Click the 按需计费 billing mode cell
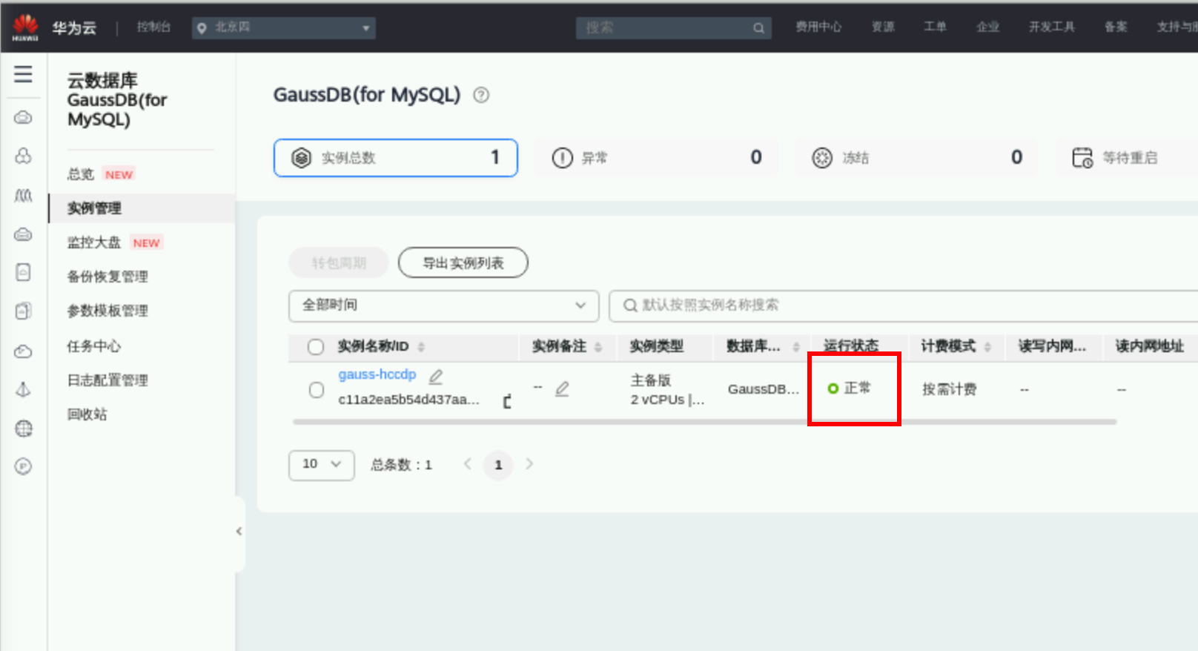 coord(949,389)
